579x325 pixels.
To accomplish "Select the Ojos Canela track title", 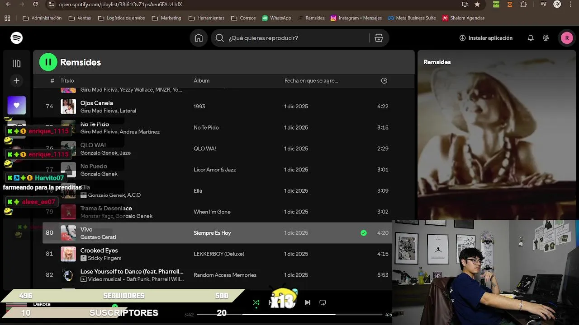I will [x=97, y=103].
